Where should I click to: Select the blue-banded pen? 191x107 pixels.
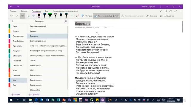click(44, 15)
